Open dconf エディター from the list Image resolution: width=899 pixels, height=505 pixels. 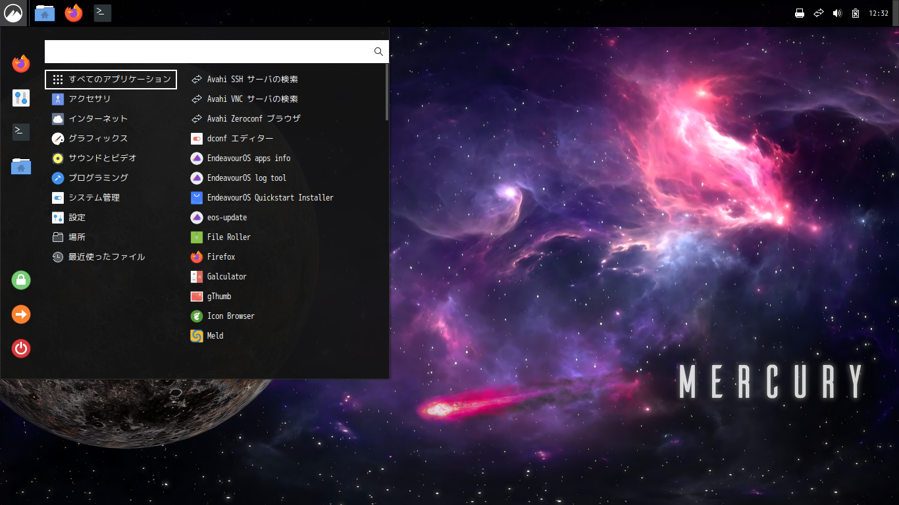point(284,138)
